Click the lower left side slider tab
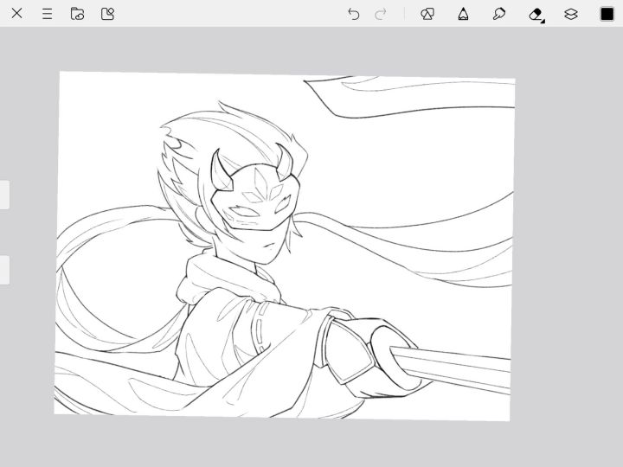The height and width of the screenshot is (467, 623). [x=4, y=270]
